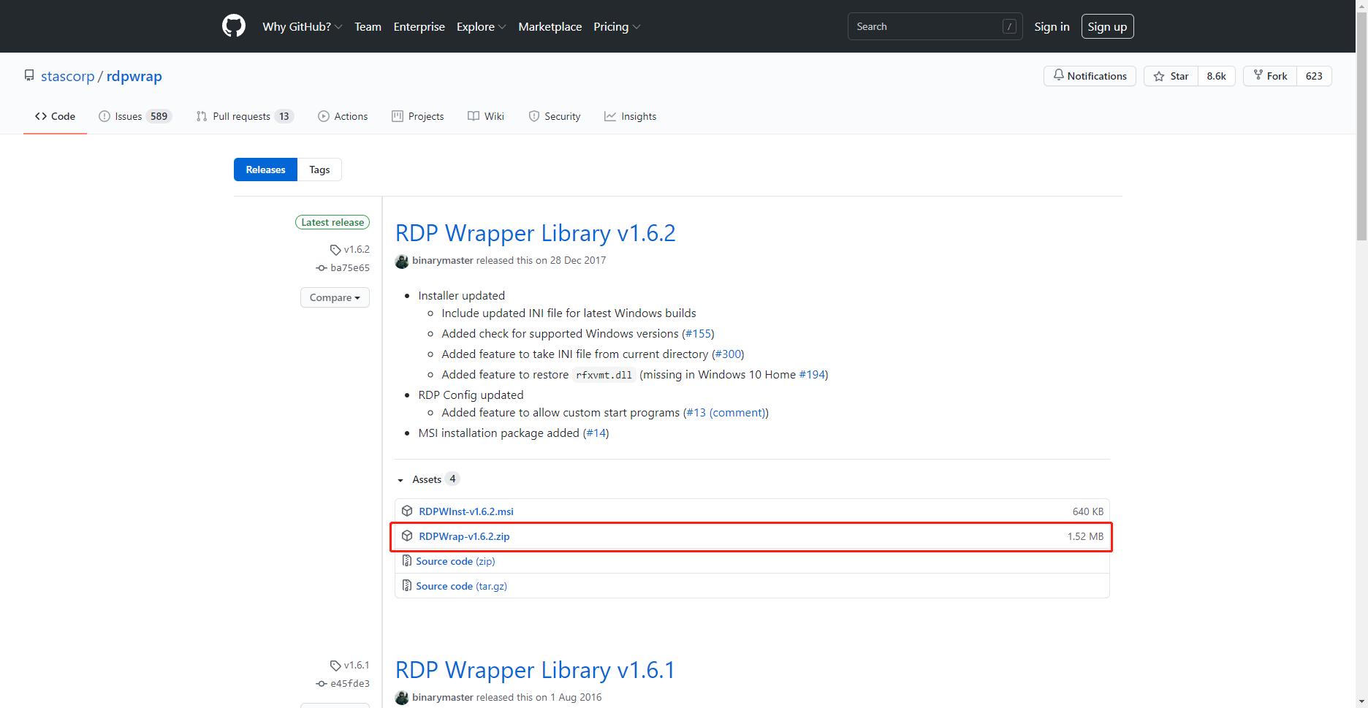The width and height of the screenshot is (1368, 708).
Task: Open RDP Wrapper Library v1.6.1 title
Action: tap(535, 670)
